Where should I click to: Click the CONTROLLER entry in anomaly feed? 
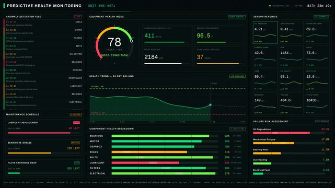43,79
